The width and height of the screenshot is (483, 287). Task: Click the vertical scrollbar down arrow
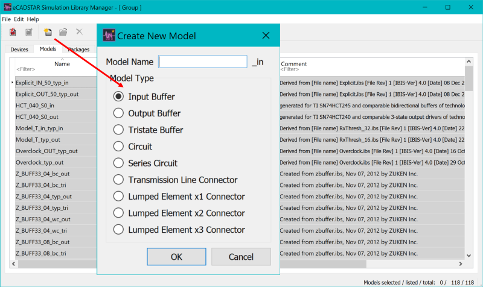pos(469,255)
